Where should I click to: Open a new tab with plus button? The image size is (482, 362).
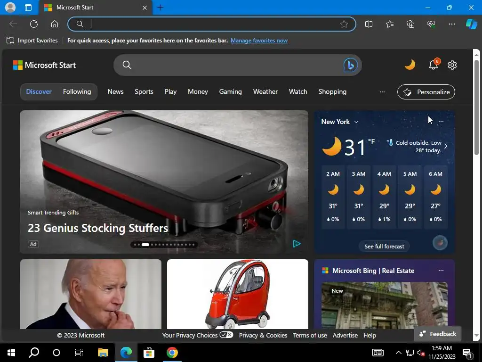point(160,8)
